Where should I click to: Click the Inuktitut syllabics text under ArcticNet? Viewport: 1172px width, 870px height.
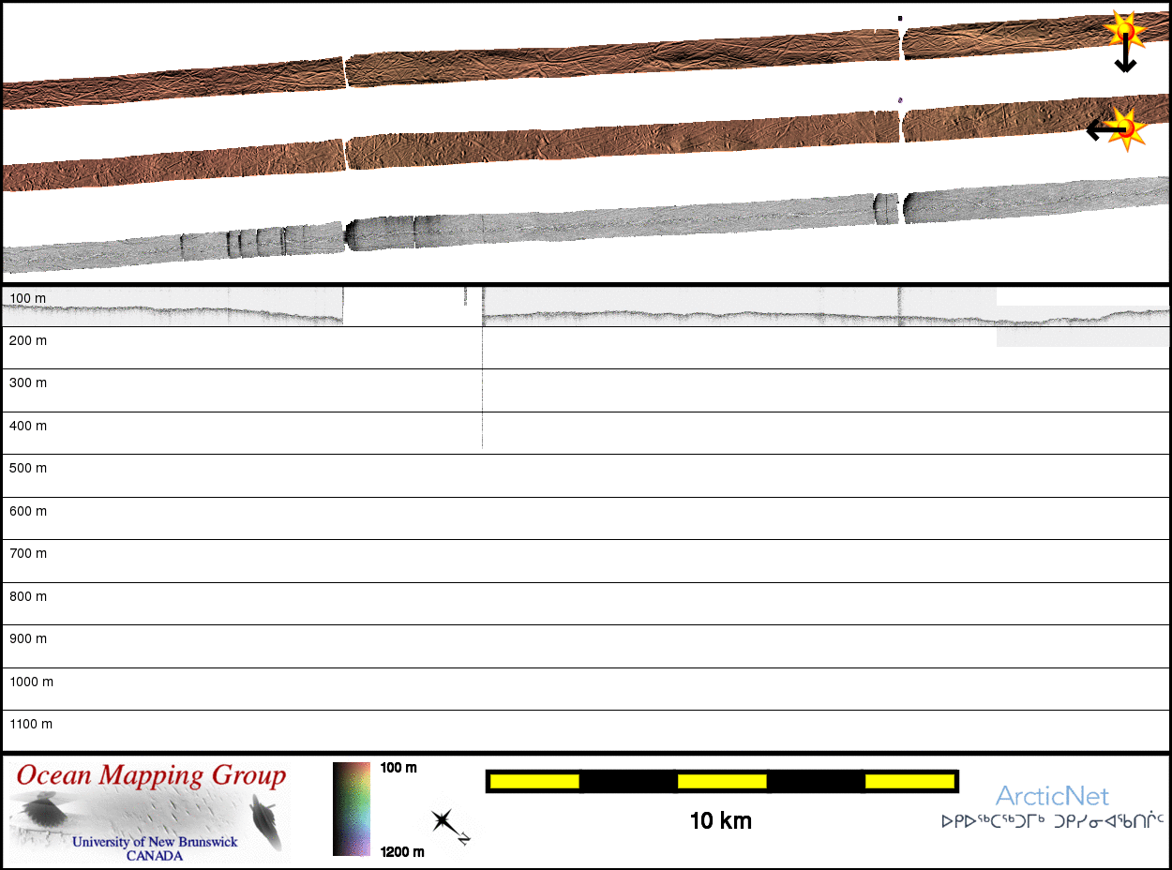pyautogui.click(x=1051, y=821)
